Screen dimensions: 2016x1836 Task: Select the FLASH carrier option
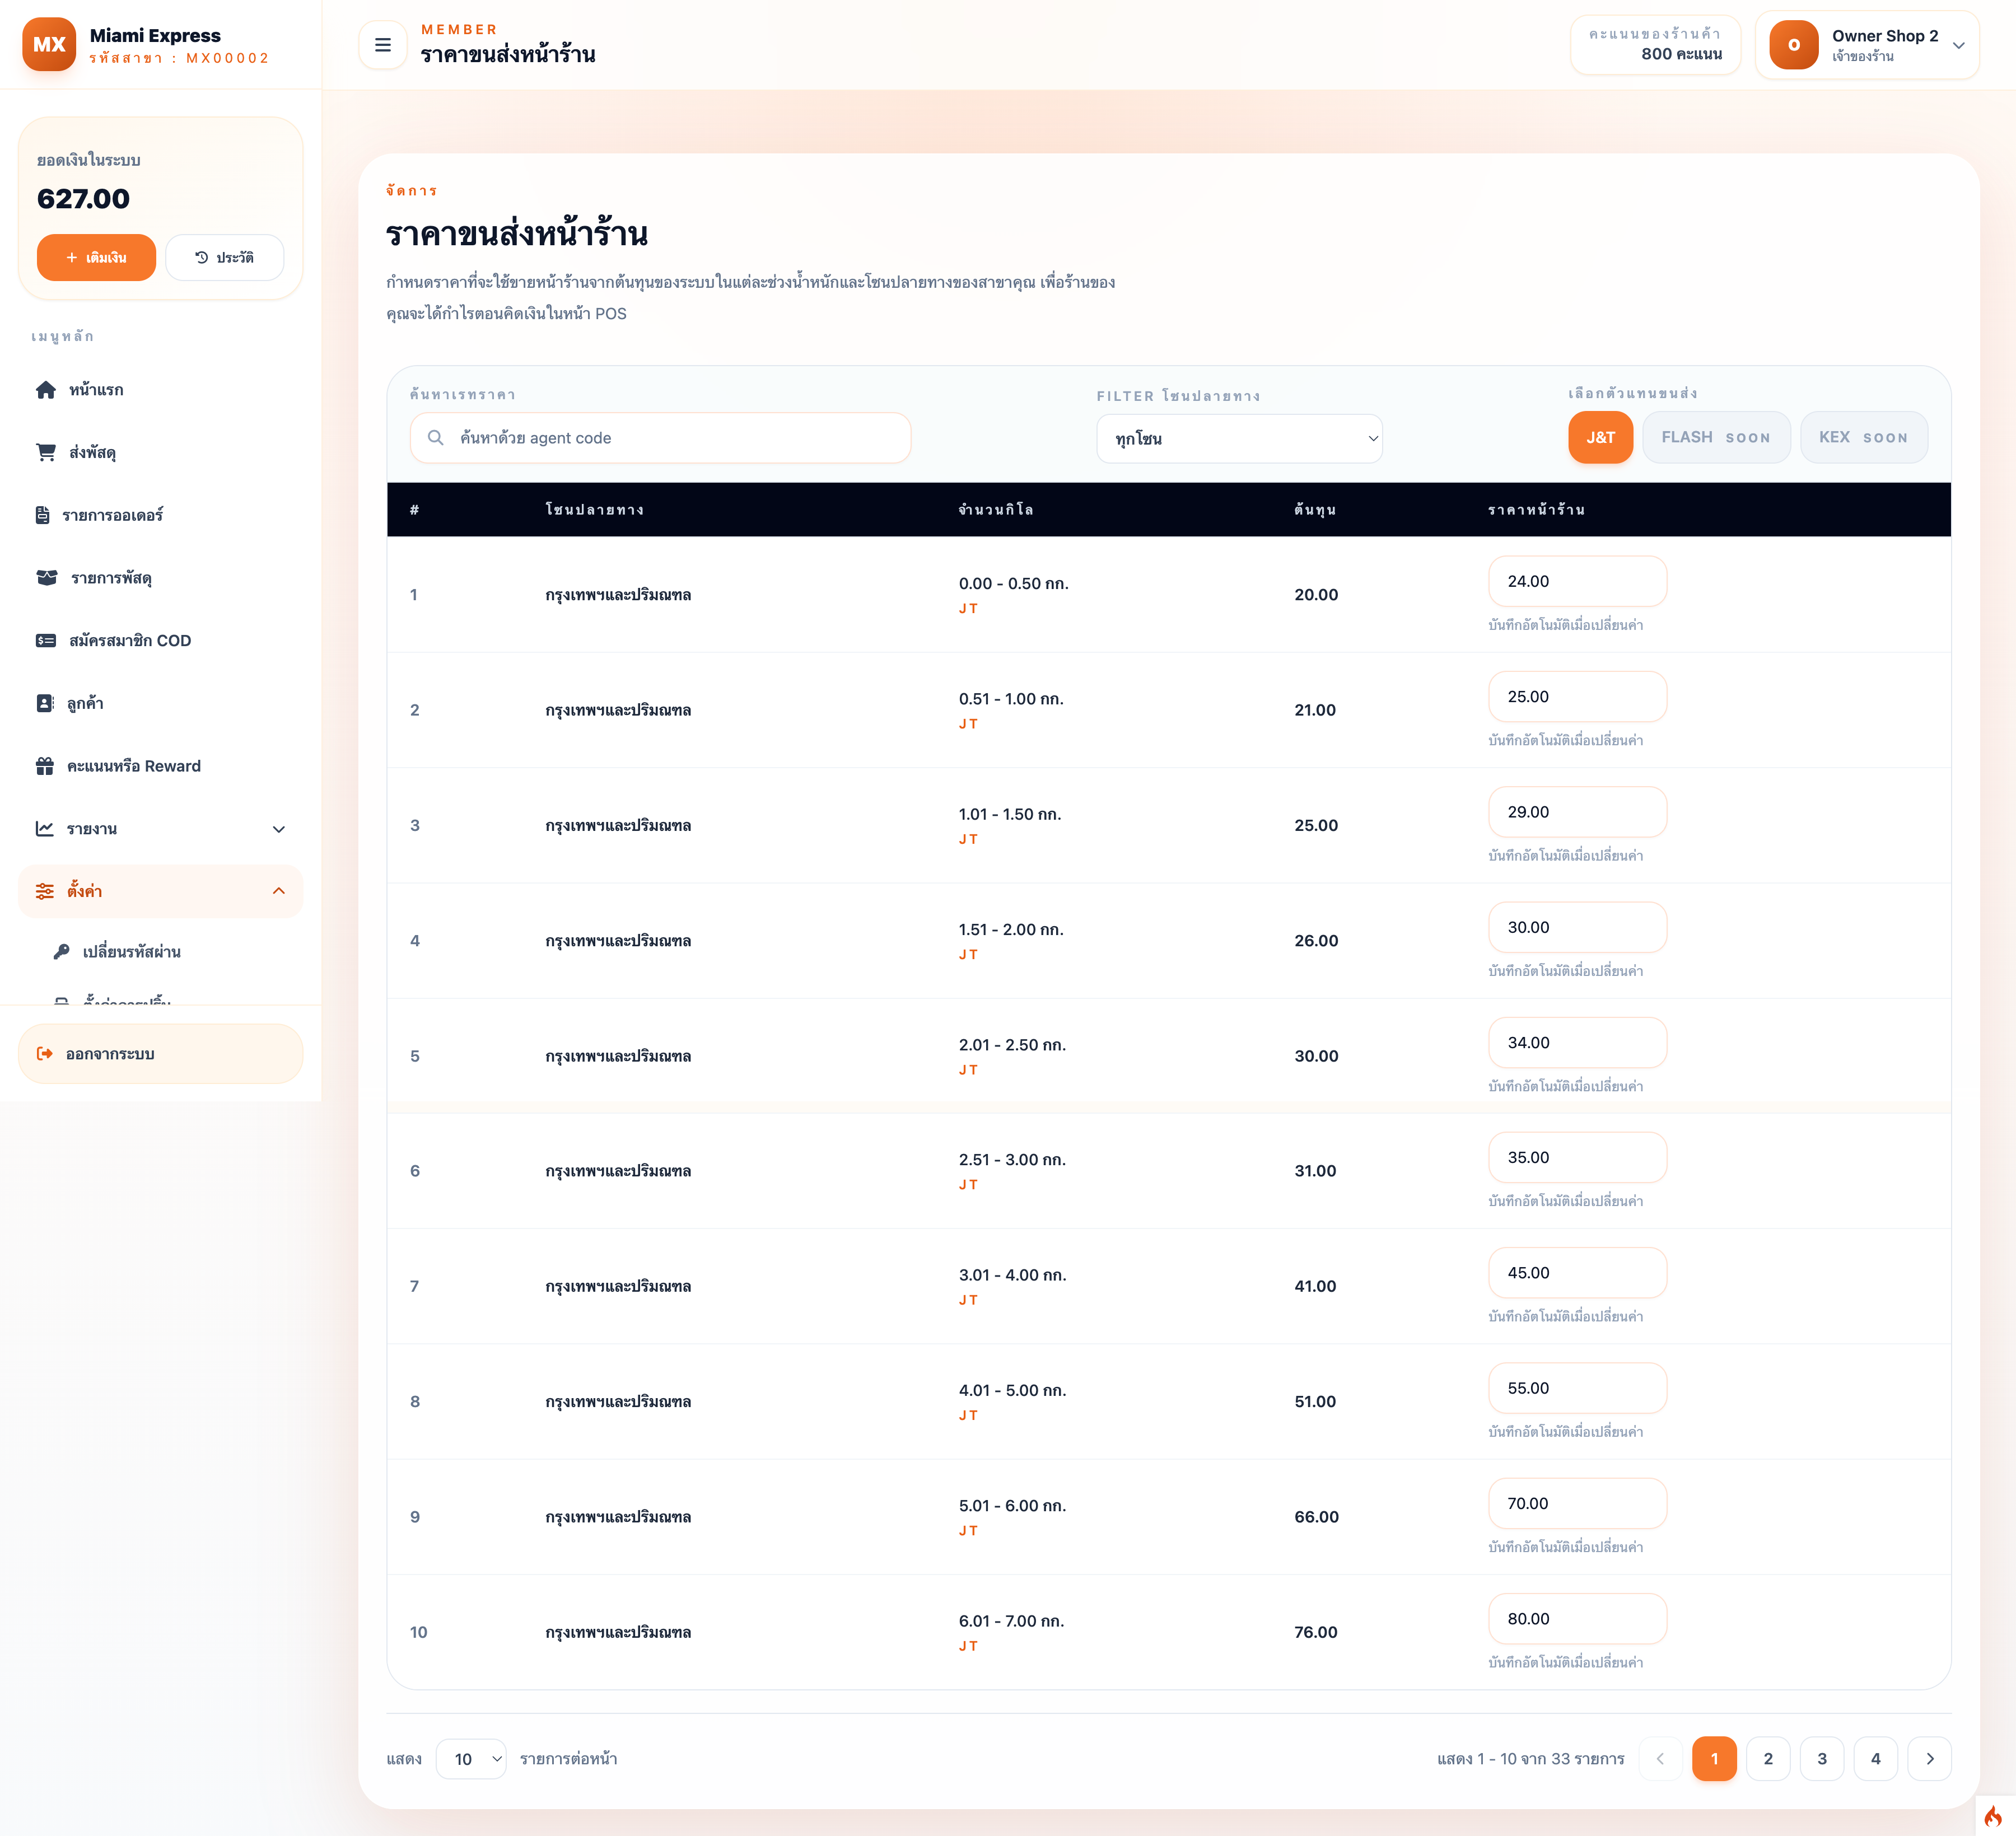pyautogui.click(x=1715, y=438)
